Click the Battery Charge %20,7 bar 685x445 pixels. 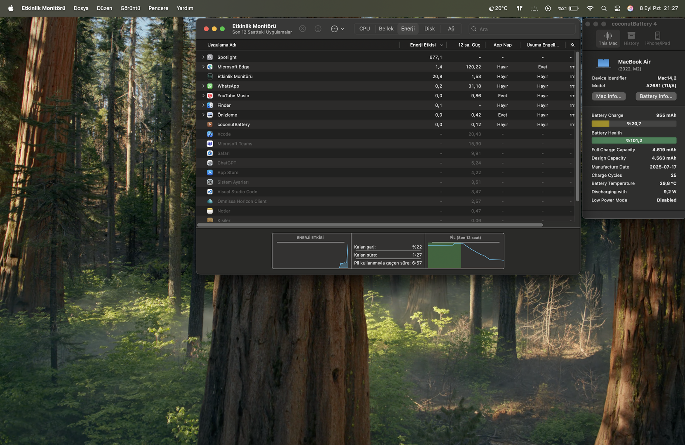point(634,124)
